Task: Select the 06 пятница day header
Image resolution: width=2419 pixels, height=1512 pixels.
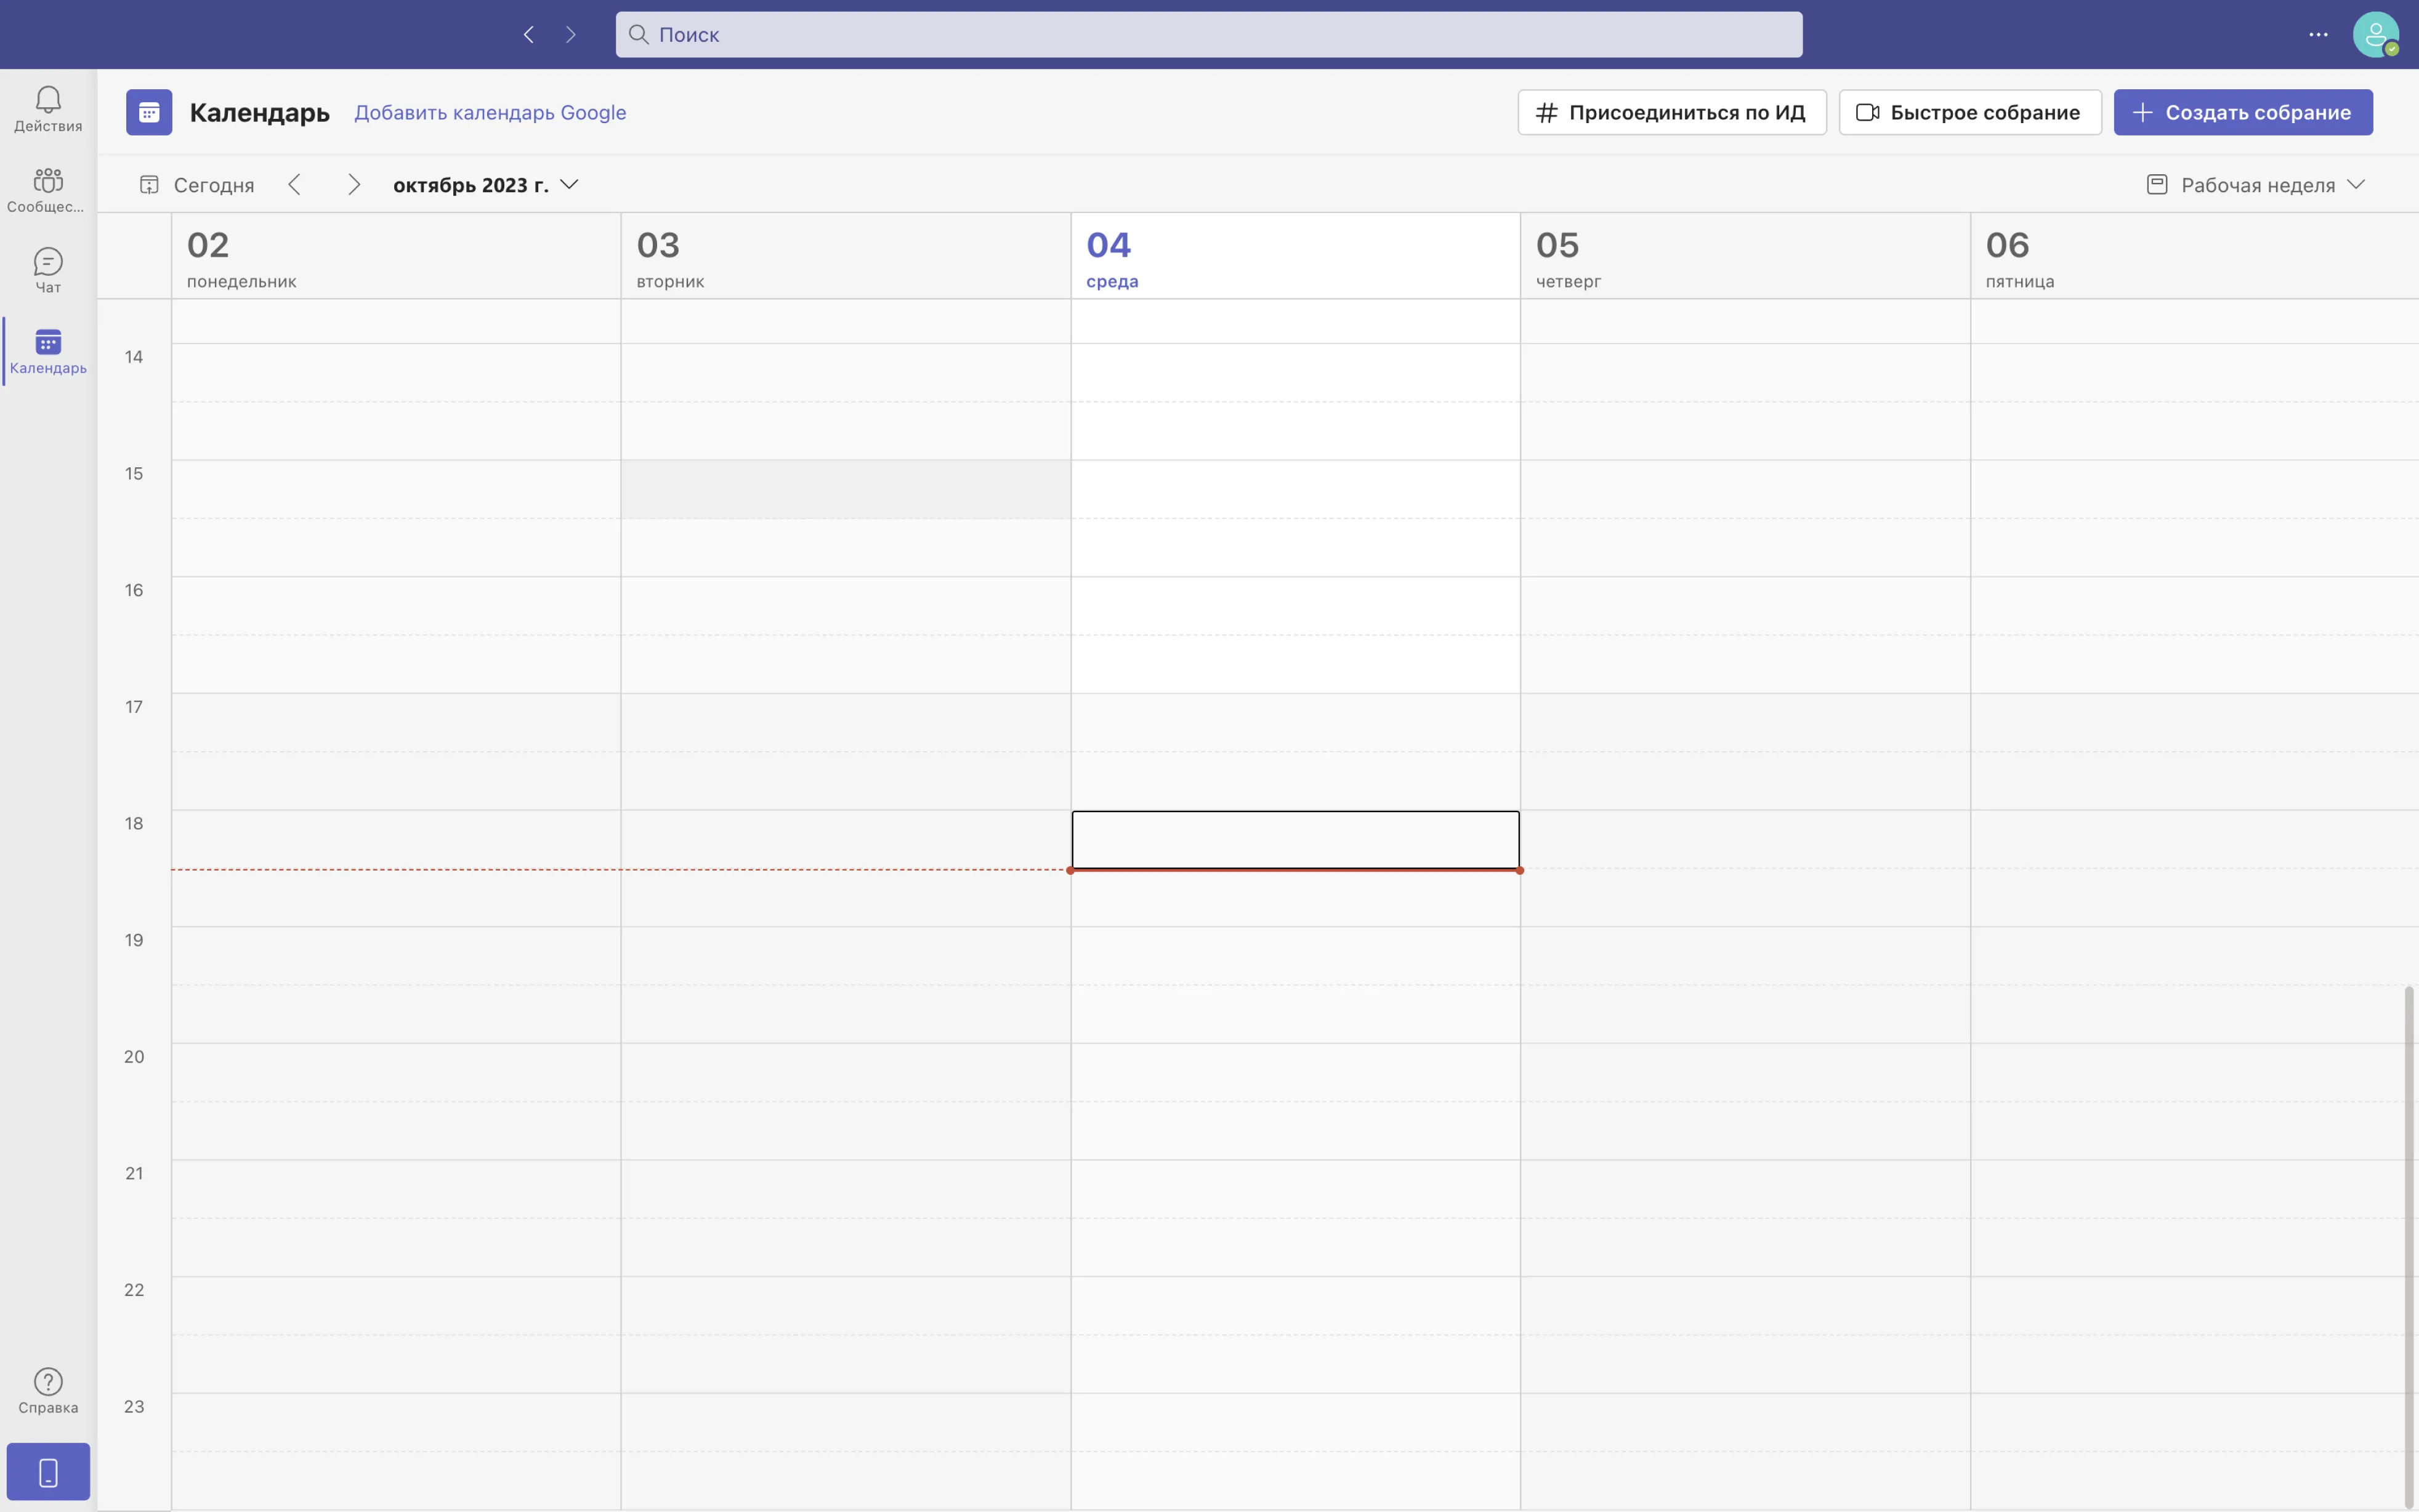Action: pyautogui.click(x=2194, y=257)
